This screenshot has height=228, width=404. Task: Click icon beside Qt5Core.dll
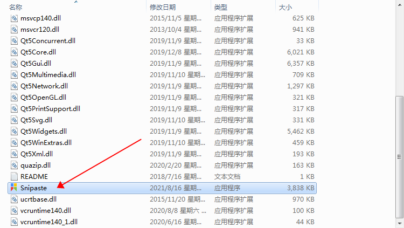tap(14, 52)
